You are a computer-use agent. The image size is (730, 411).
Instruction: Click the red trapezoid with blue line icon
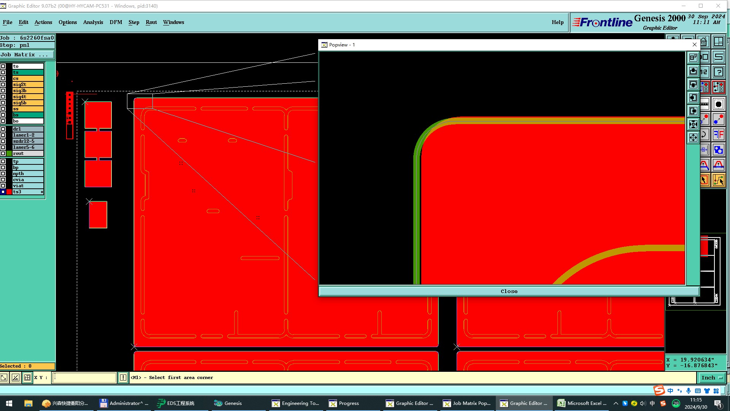[x=718, y=165]
